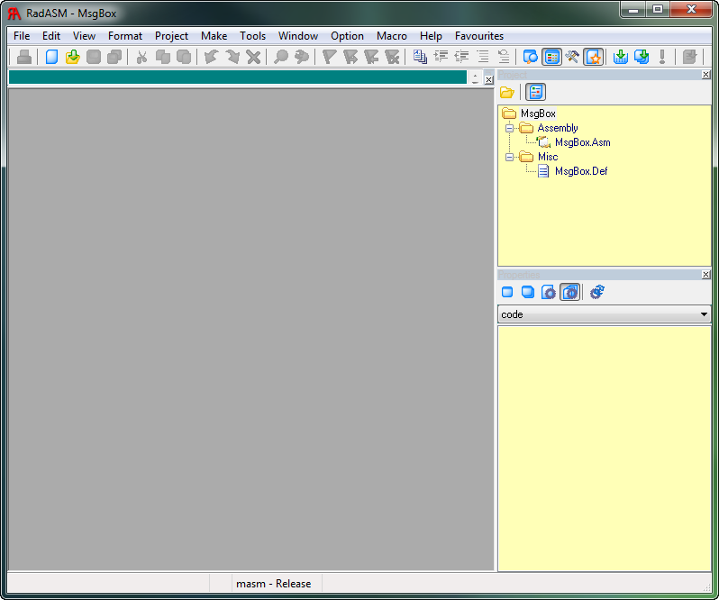Click the Outdent lines toolbar icon
Viewport: 719px width, 600px height.
point(461,58)
